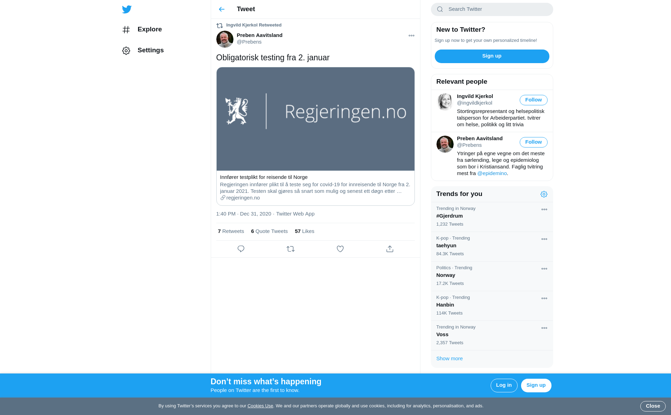Open the Cookies Use link

260,406
